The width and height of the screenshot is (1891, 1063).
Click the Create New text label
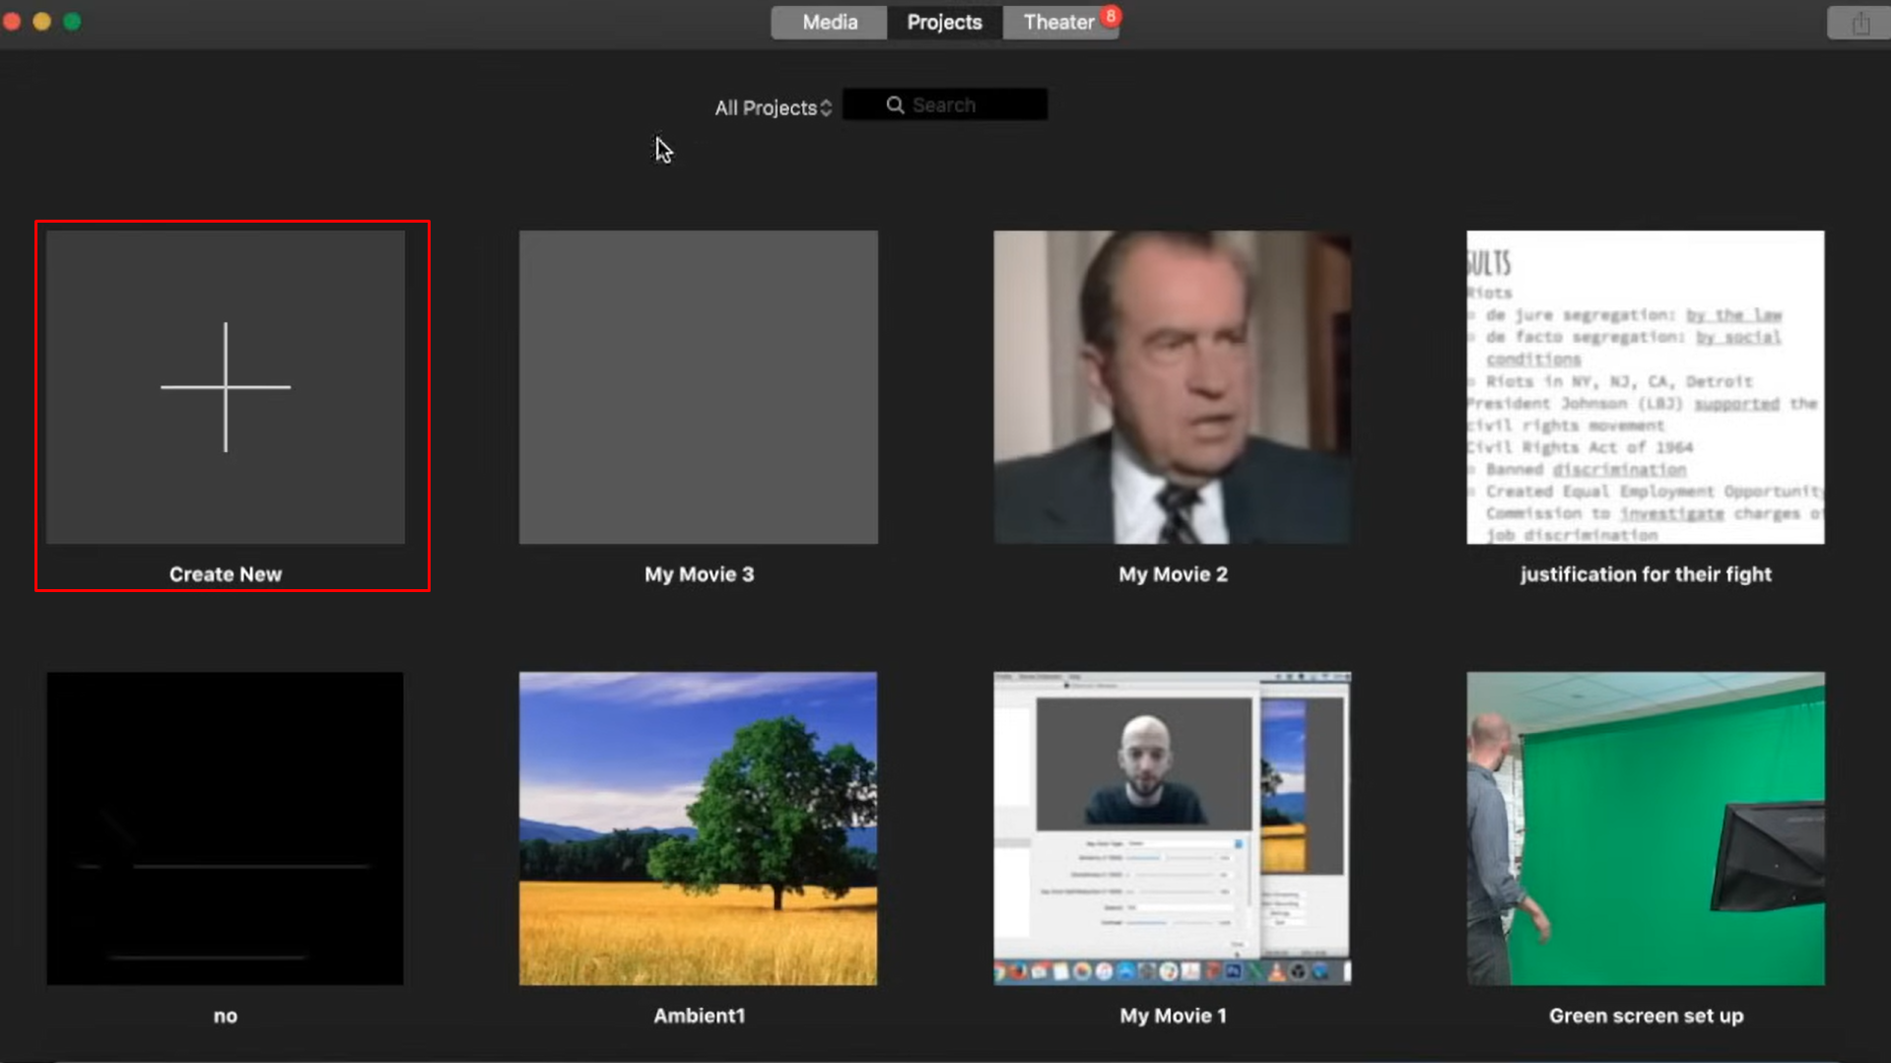click(226, 574)
